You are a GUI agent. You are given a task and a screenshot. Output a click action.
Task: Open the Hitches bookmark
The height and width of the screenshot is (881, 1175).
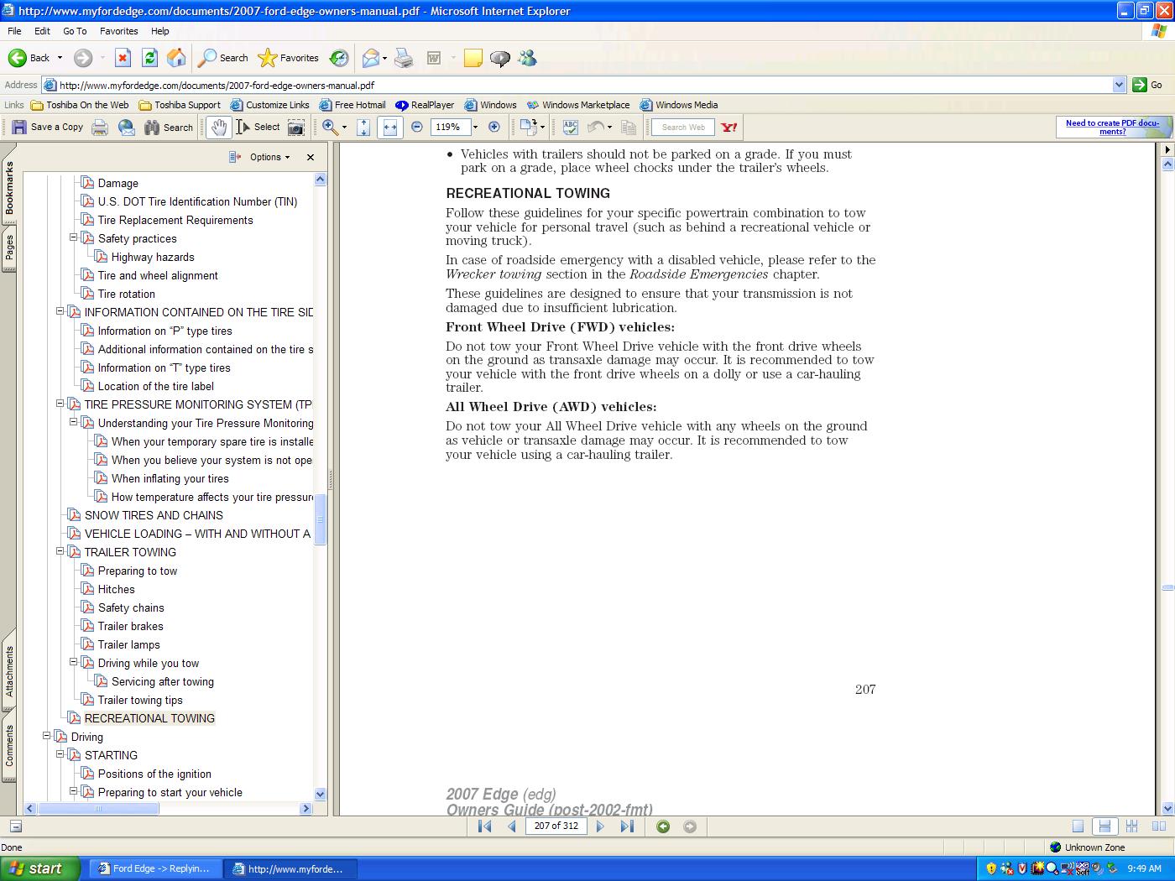pos(116,589)
